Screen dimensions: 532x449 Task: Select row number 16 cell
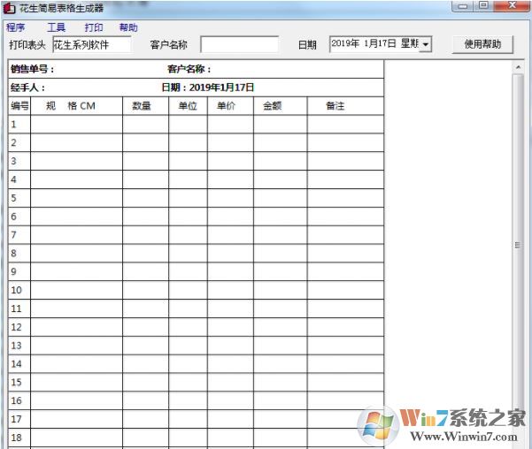pos(19,400)
